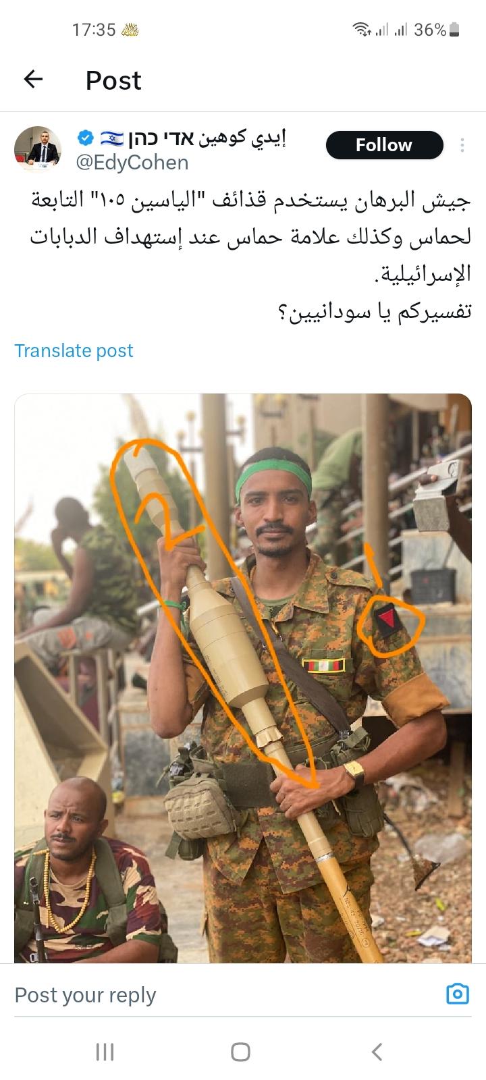Open the three-dot post options menu
486x1080 pixels.
[x=462, y=145]
